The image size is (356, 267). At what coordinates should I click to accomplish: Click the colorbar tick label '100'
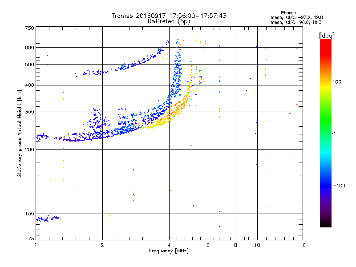(x=337, y=82)
